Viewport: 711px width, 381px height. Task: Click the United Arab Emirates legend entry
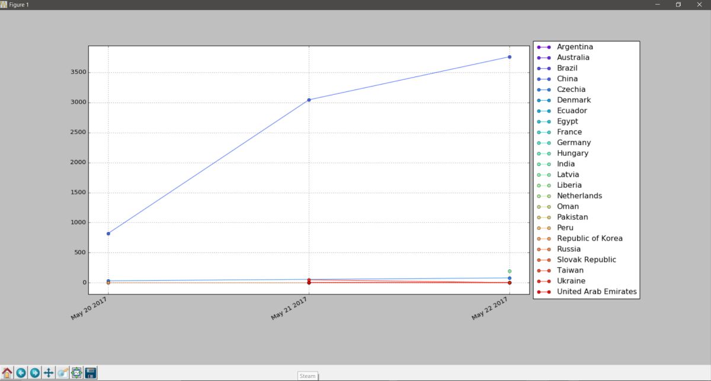[x=587, y=292]
